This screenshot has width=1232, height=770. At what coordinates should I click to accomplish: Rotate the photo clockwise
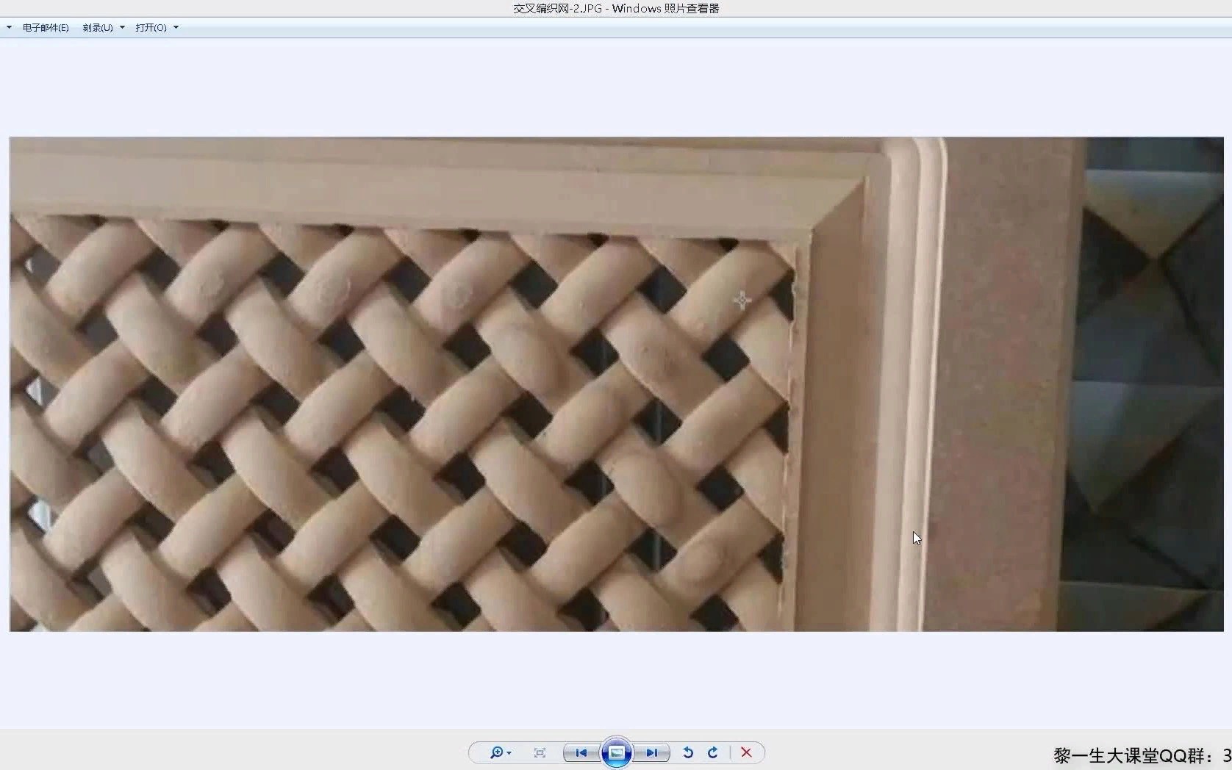[x=712, y=752]
